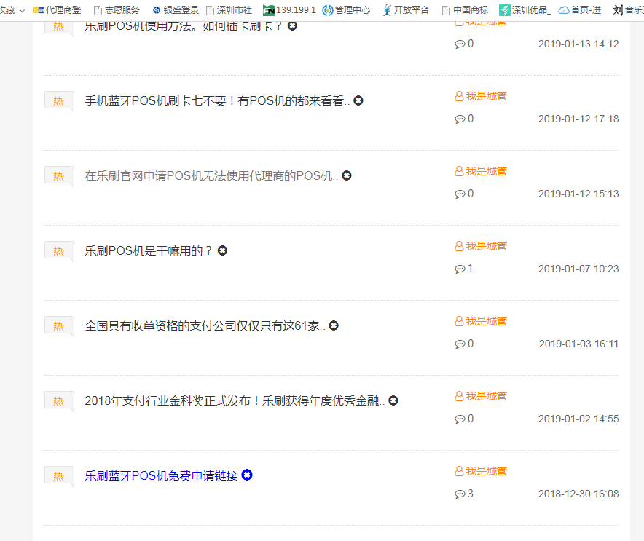Click plus icon after 2018年支付行业金科奖 thread
The image size is (644, 541).
pos(393,400)
